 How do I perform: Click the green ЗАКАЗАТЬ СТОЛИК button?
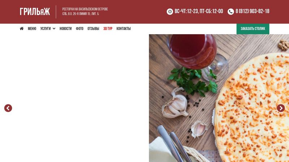[253, 29]
